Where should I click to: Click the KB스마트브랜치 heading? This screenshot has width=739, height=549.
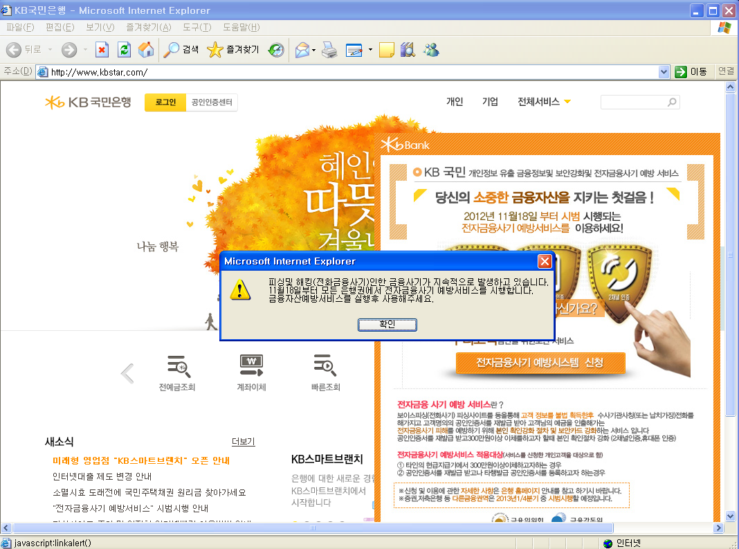point(327,459)
